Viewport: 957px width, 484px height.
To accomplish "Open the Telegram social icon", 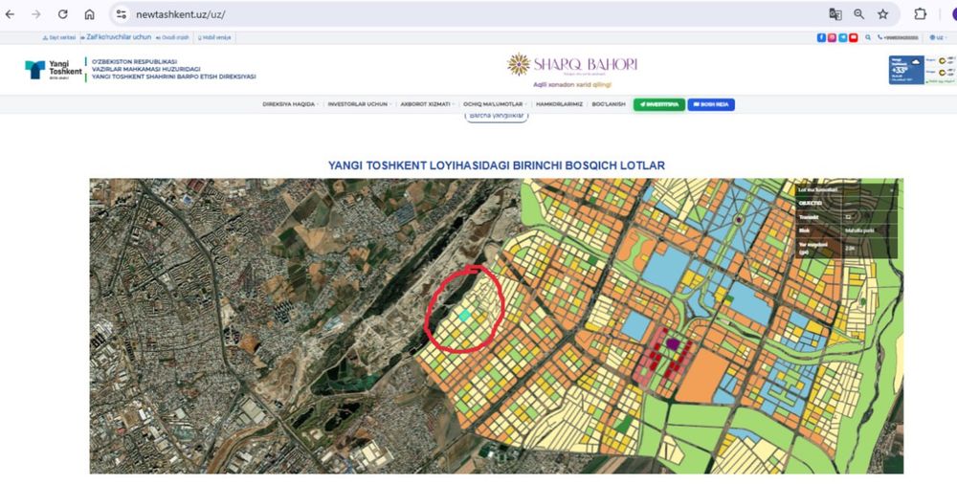I will pos(843,38).
